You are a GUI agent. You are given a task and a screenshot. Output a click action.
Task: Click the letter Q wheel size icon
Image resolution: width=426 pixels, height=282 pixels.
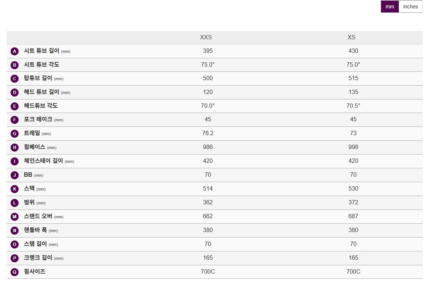tap(15, 272)
